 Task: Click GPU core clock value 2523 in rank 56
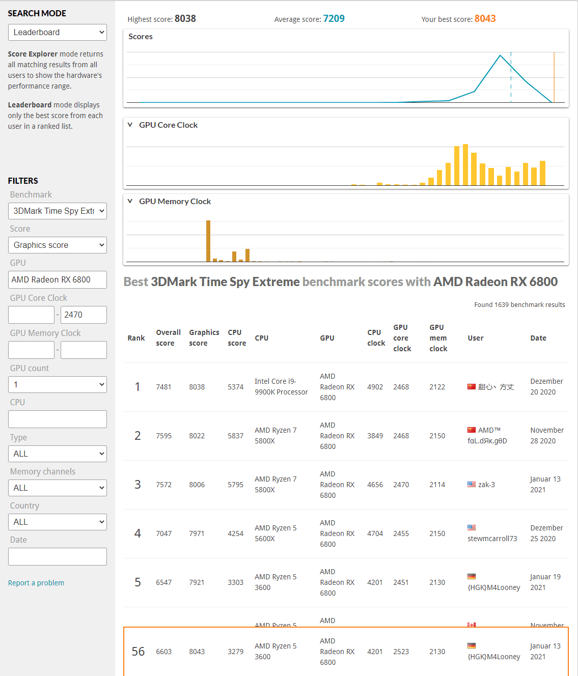point(401,652)
